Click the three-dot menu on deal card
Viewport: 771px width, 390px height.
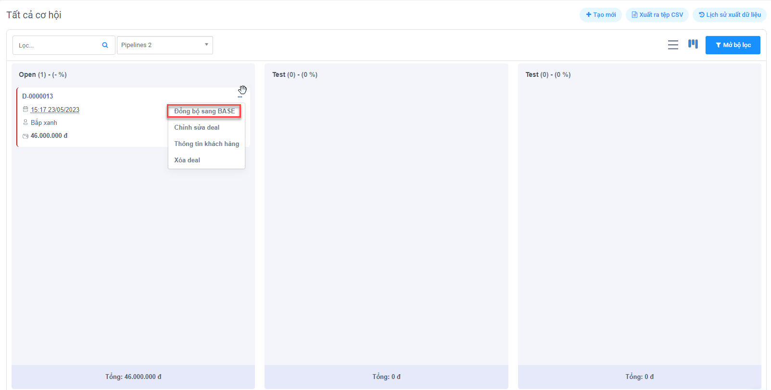240,97
